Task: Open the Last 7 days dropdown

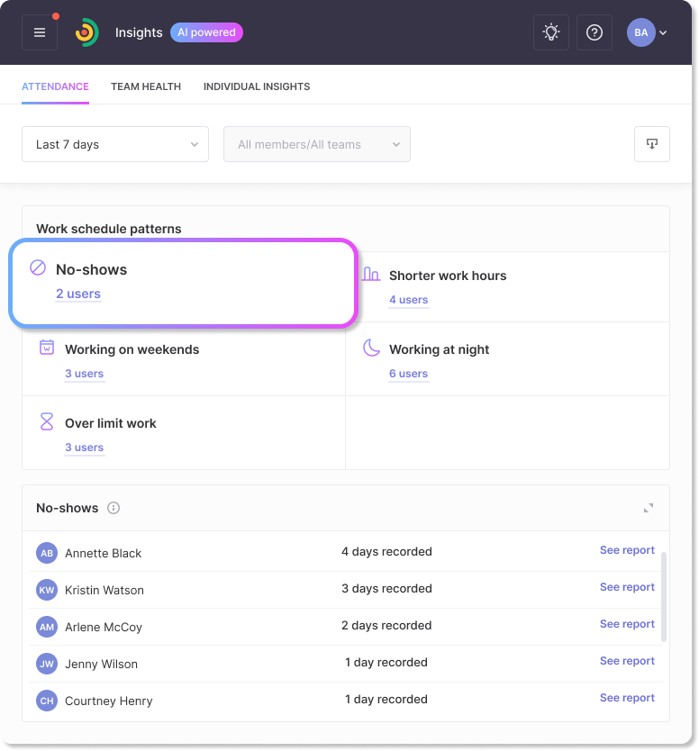Action: [115, 144]
